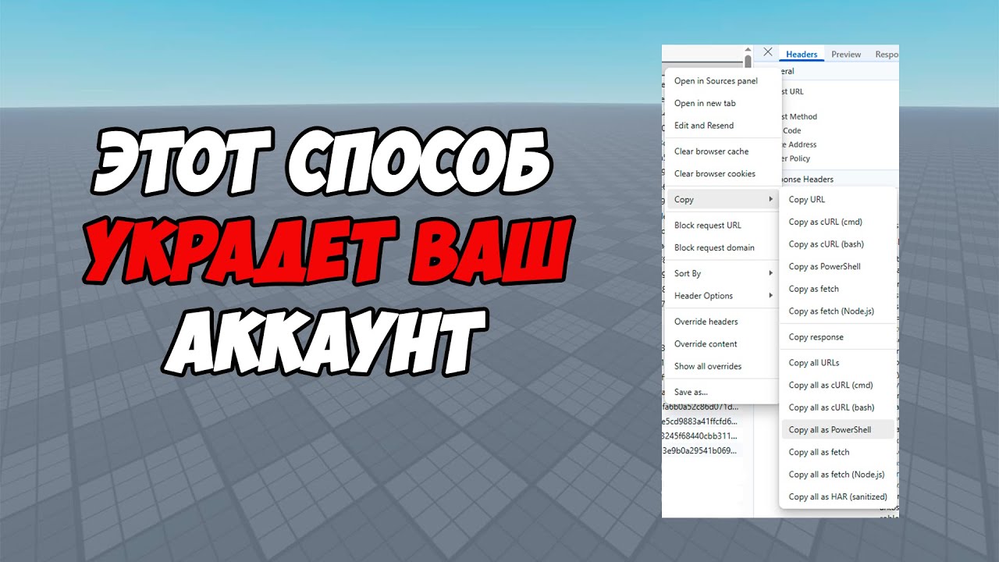
Task: Choose Block request domain
Action: (714, 248)
